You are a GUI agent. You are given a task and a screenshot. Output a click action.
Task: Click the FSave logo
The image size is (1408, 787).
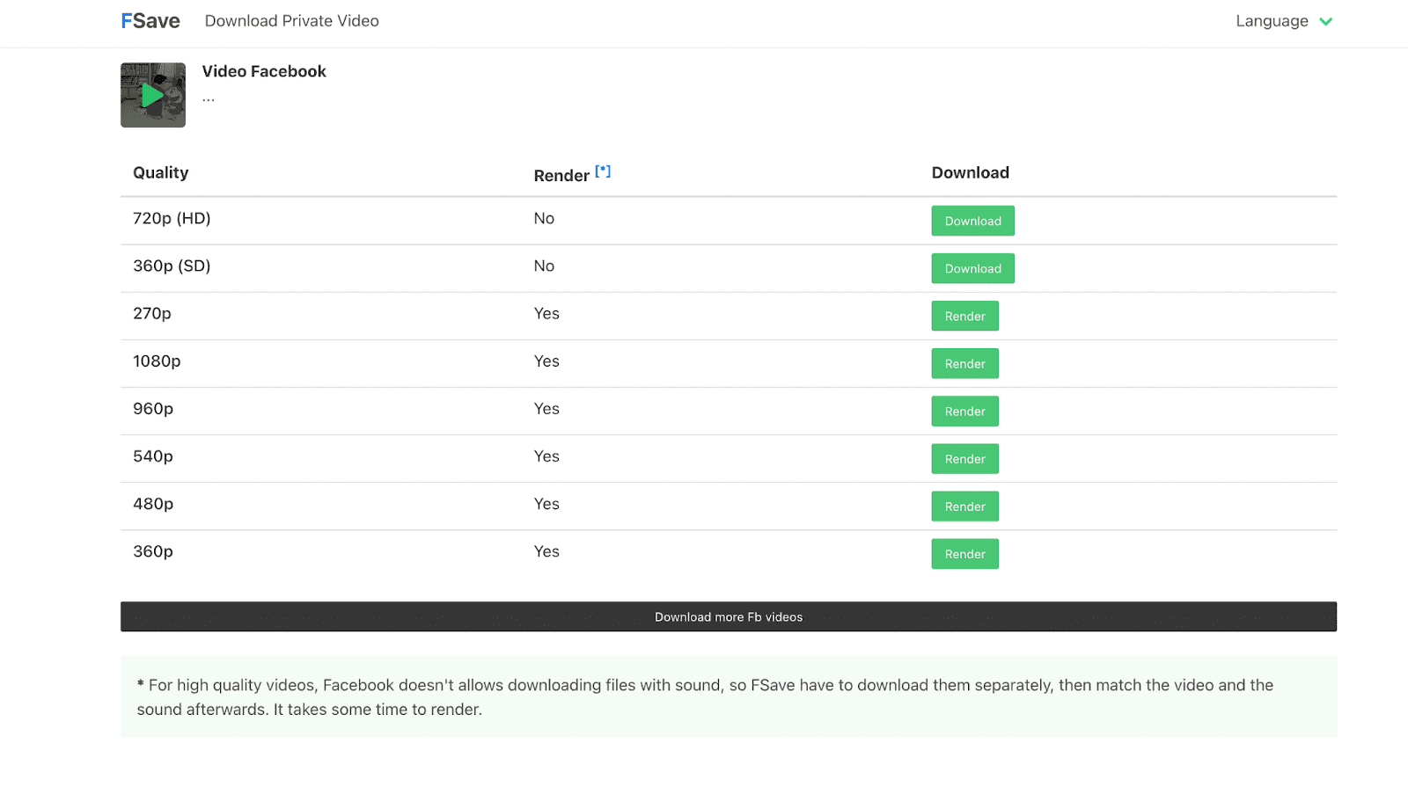[150, 21]
